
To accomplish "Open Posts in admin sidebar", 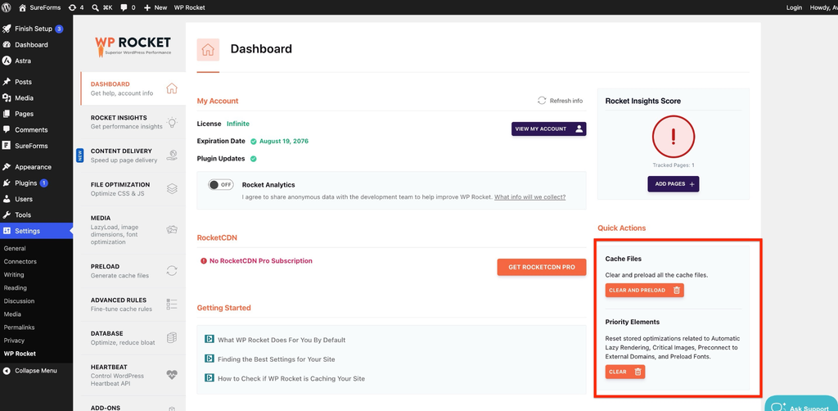I will coord(36,82).
